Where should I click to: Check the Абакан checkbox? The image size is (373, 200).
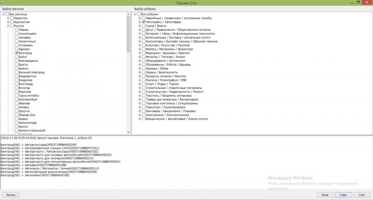tap(16, 30)
